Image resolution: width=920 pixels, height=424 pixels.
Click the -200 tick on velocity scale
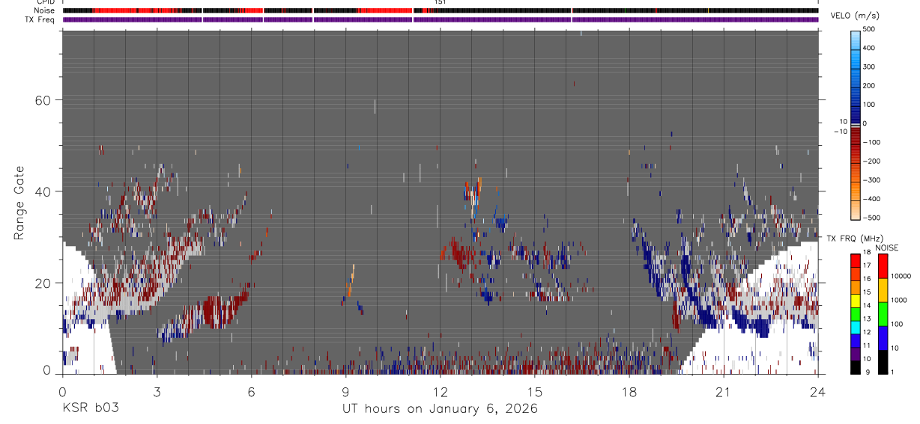[x=871, y=161]
